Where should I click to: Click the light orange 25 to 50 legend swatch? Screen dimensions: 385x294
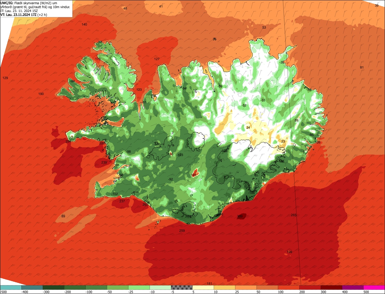coord(246,287)
